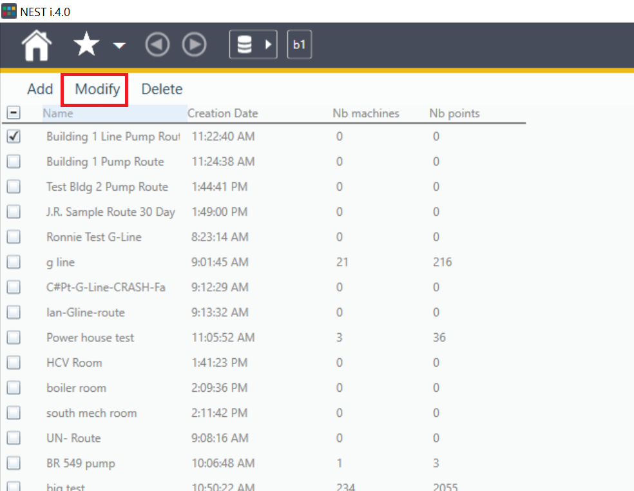Check the Building 1 Pump Route checkbox
The height and width of the screenshot is (491, 634).
pyautogui.click(x=14, y=161)
